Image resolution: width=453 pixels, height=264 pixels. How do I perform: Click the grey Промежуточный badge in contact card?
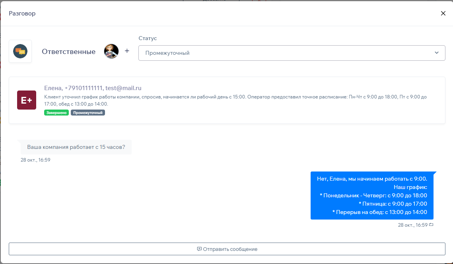tap(88, 113)
